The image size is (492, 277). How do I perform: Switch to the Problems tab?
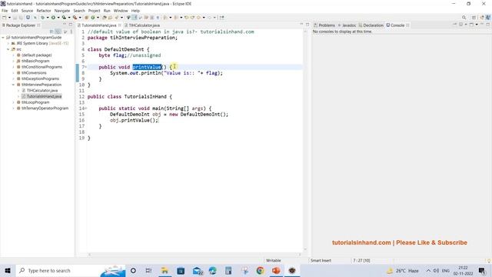pos(324,25)
